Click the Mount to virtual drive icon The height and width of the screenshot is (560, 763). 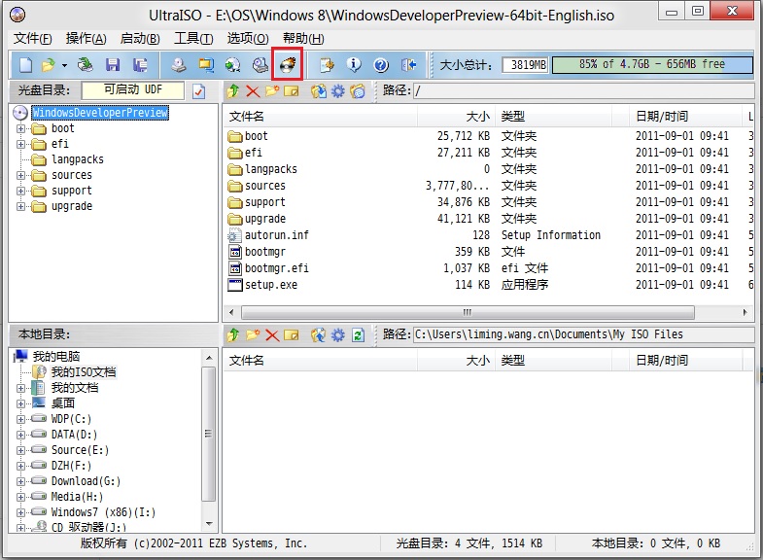(260, 65)
